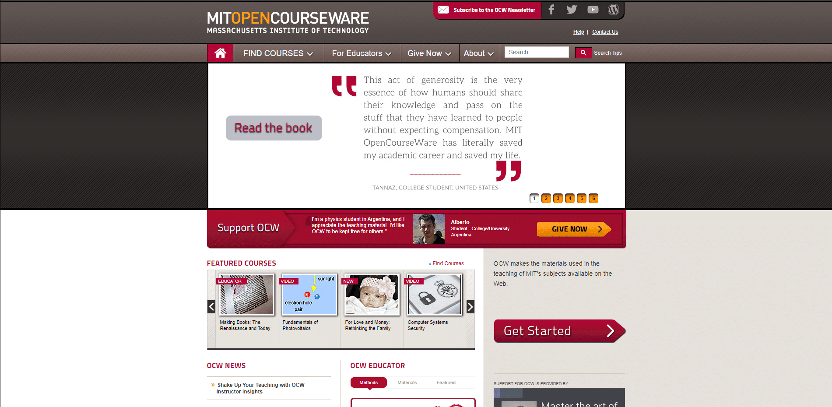Open Computer Systems Security thumbnail
The image size is (832, 407).
click(435, 295)
